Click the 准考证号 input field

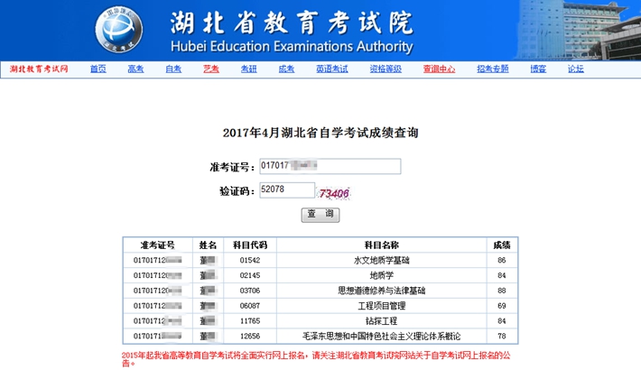[x=329, y=166]
